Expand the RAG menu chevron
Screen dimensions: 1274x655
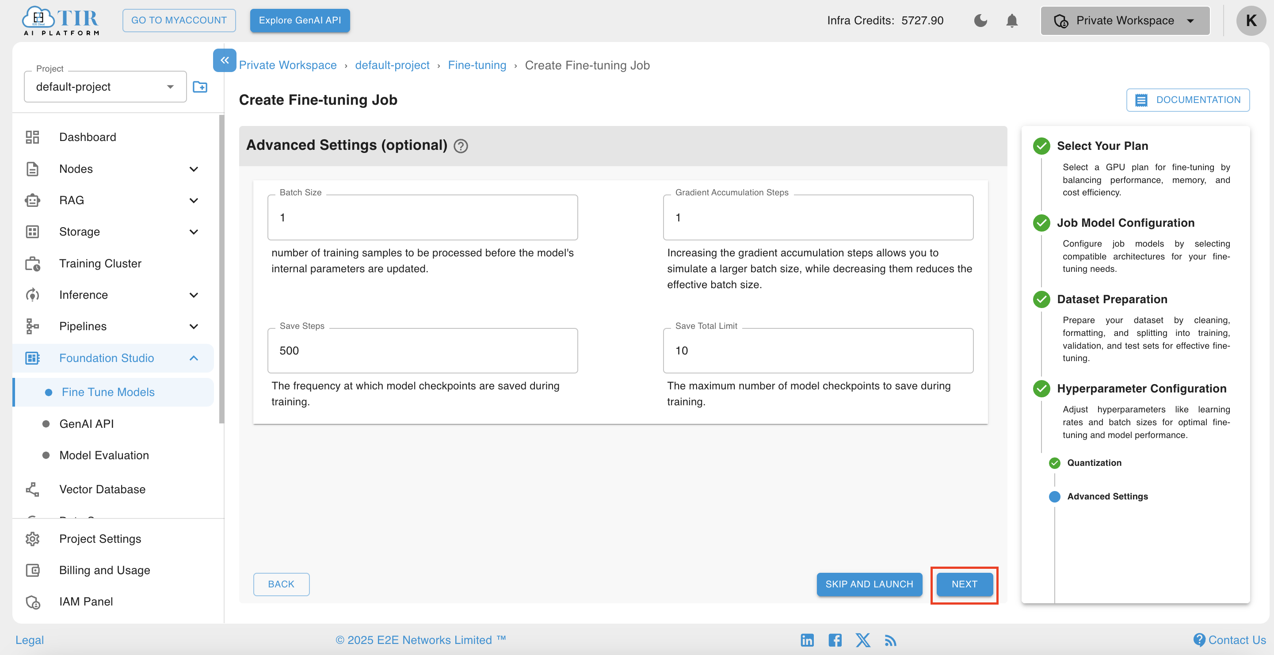[194, 200]
